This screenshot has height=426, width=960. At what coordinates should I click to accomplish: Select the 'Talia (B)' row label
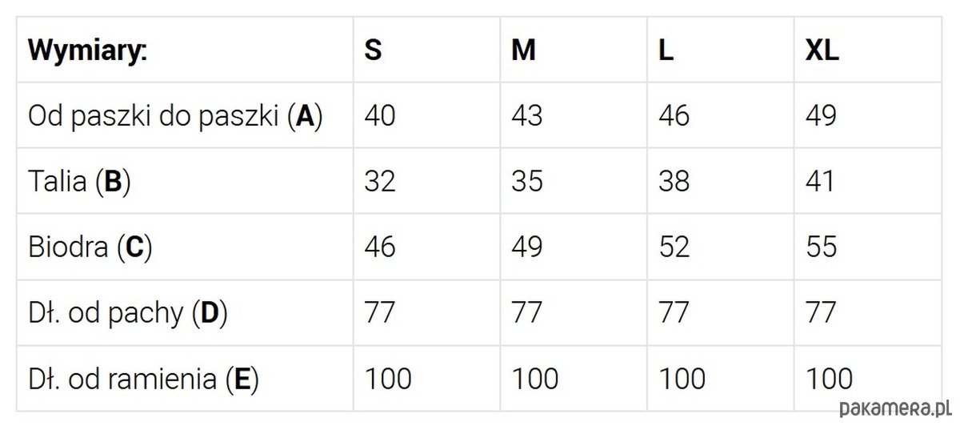pos(79,182)
